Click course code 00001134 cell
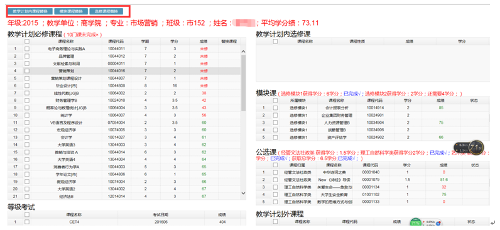 pos(371,187)
